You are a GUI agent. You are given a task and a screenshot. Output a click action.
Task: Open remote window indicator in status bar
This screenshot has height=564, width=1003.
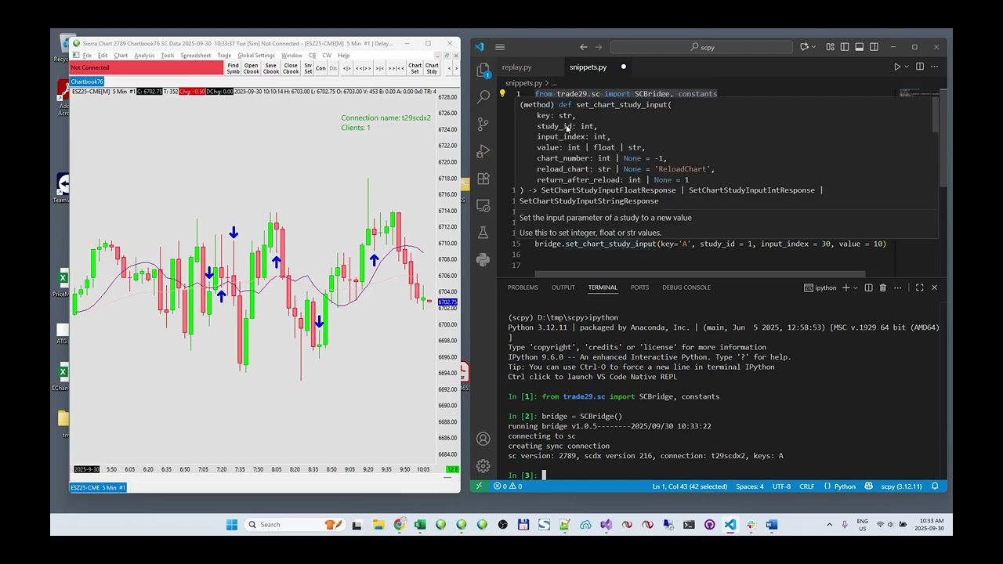tap(479, 486)
